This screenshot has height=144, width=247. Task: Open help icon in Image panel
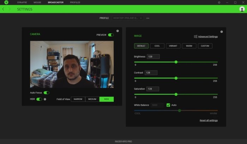click(x=222, y=32)
